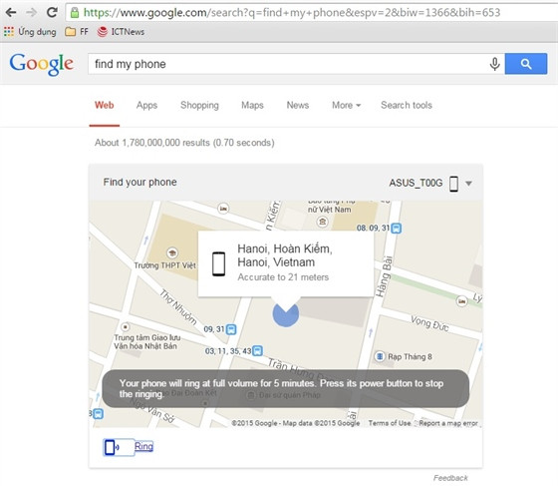
Task: Click the phone icon next to ASUS_T00G
Action: coord(453,184)
